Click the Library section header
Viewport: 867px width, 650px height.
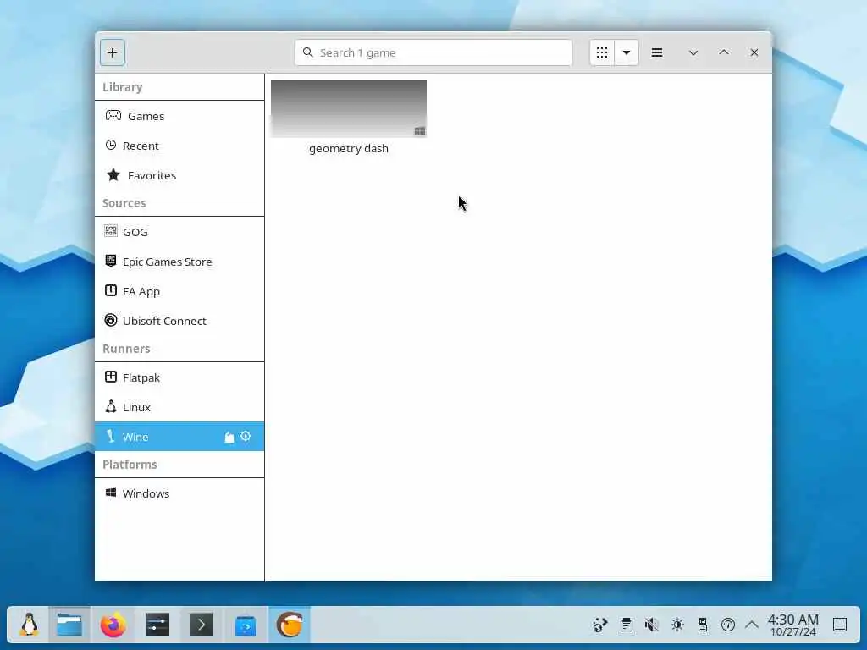click(122, 87)
